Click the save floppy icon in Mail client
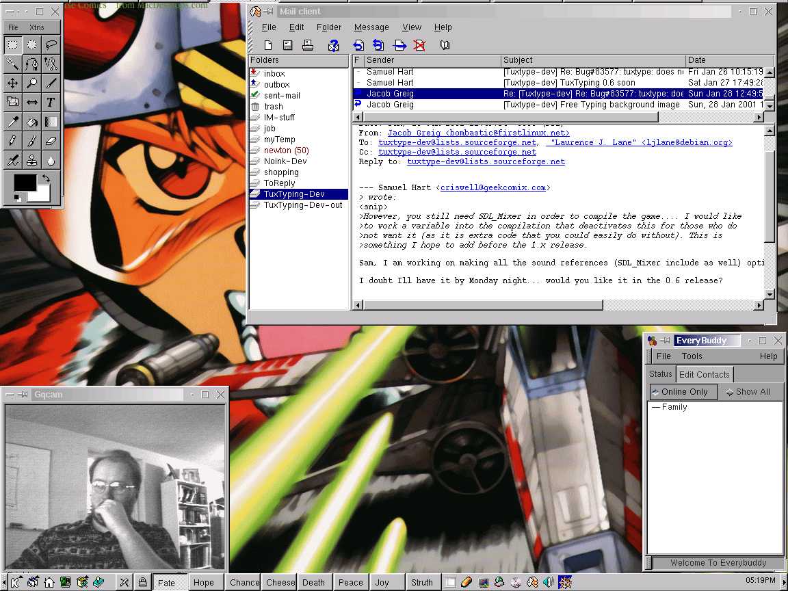This screenshot has height=591, width=788. [287, 45]
